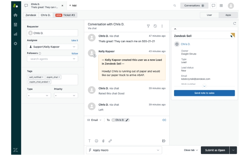Click the lead power icon beside Chris D.
This screenshot has width=250, height=156.
coord(177,44)
